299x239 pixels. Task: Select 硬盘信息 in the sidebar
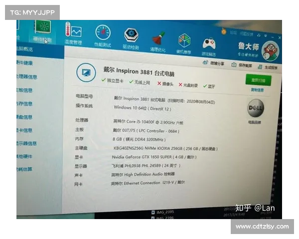tap(24, 117)
